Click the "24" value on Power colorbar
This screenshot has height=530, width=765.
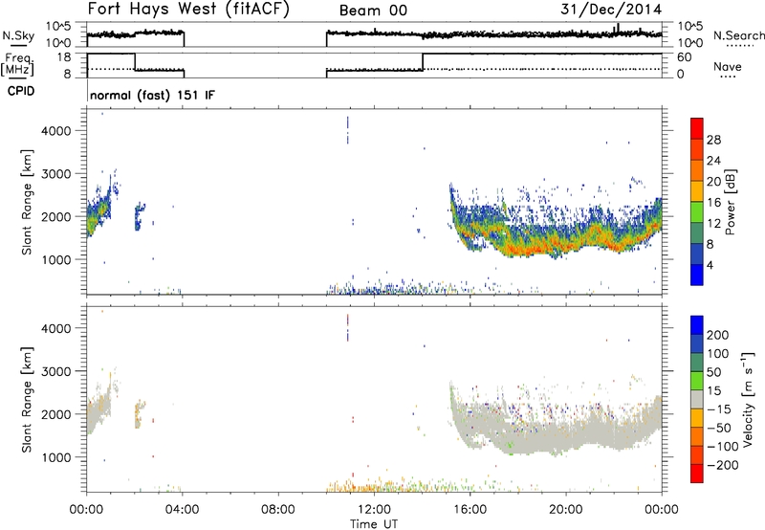tap(713, 161)
